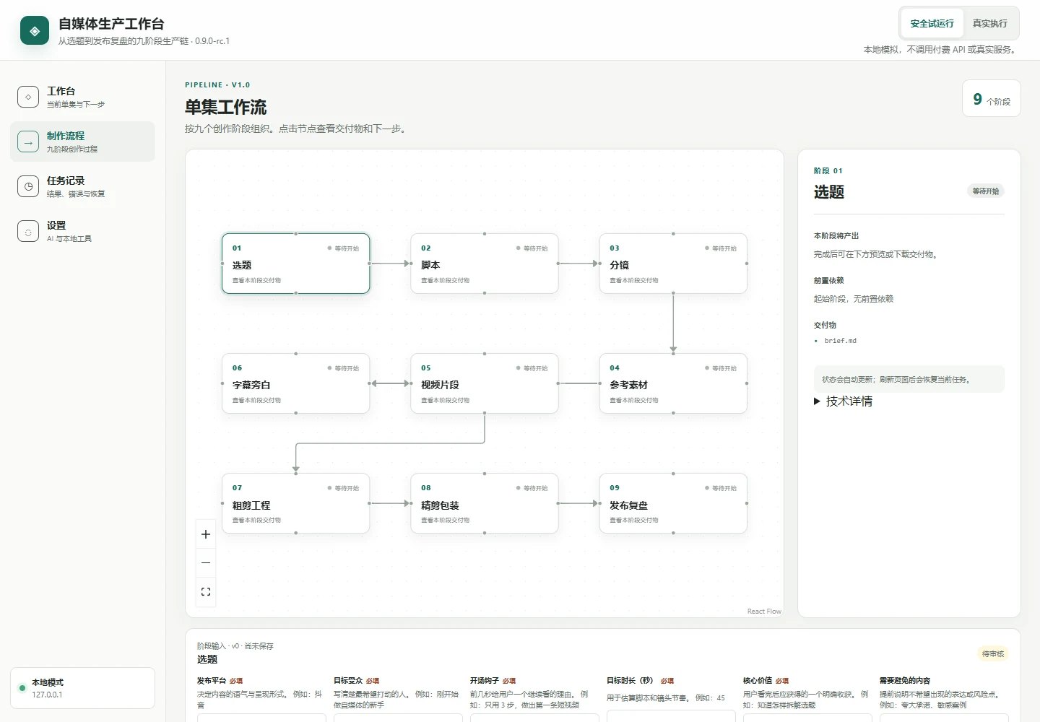
Task: Expand the 技术详情 disclosure triangle
Action: (x=818, y=401)
